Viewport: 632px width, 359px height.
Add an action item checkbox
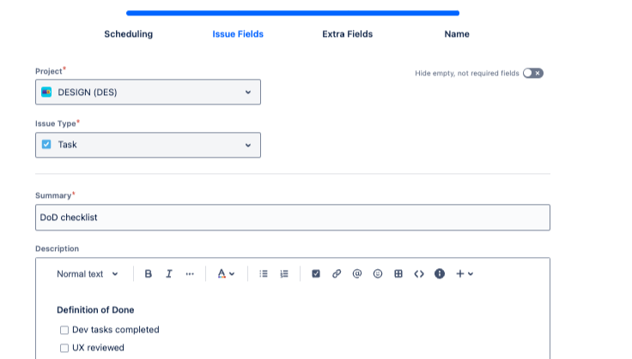(316, 274)
